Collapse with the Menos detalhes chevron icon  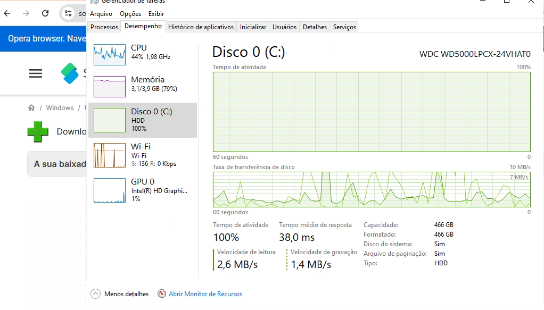95,294
